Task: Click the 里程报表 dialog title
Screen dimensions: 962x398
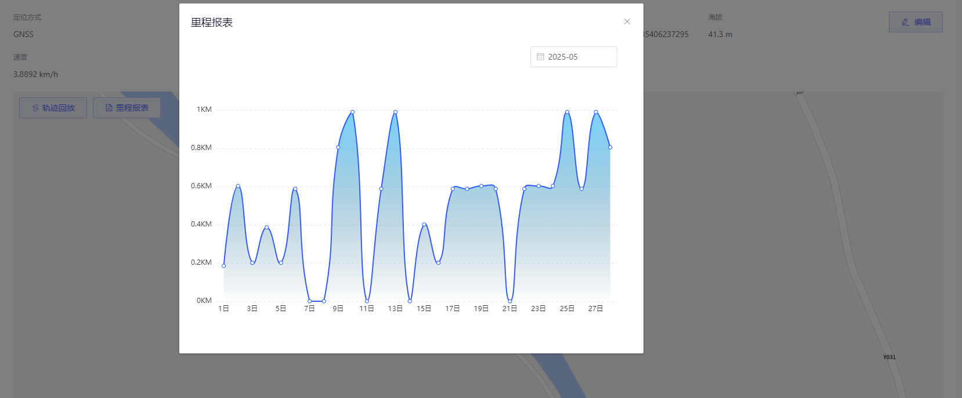Action: (x=212, y=23)
